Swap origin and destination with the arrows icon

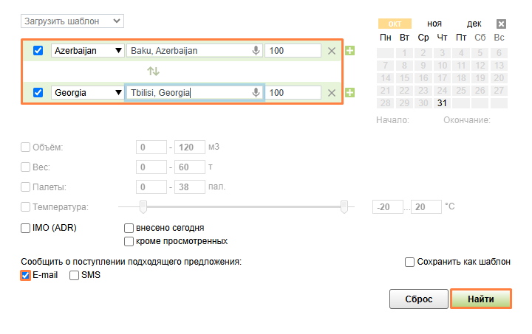pos(153,72)
